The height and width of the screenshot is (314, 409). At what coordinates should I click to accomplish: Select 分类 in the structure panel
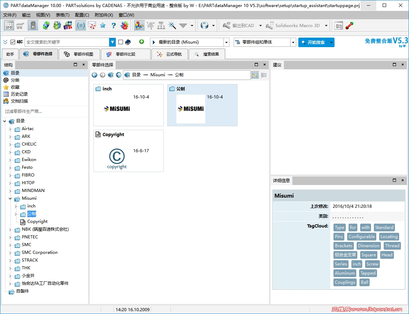(15, 80)
